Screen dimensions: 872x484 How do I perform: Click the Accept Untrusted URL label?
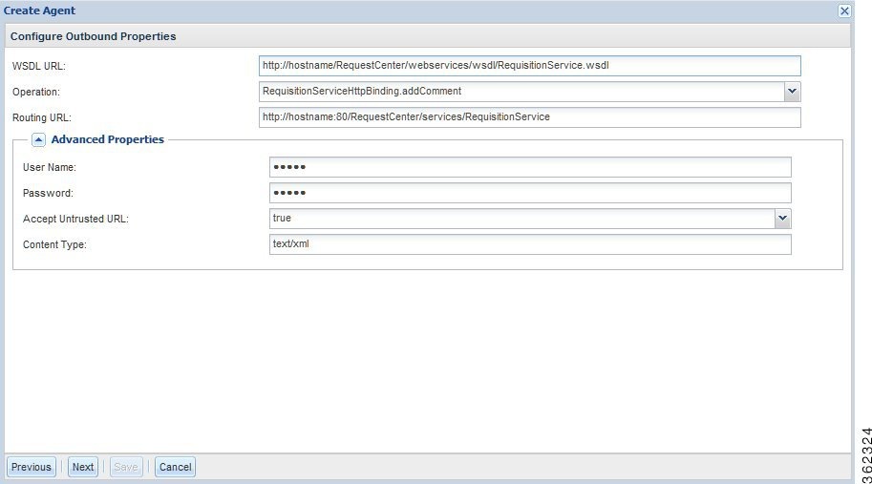[75, 219]
